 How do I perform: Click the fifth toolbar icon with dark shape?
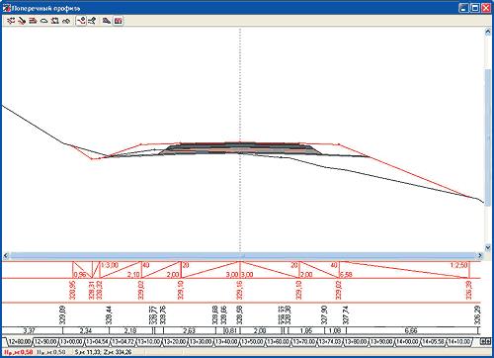point(54,21)
